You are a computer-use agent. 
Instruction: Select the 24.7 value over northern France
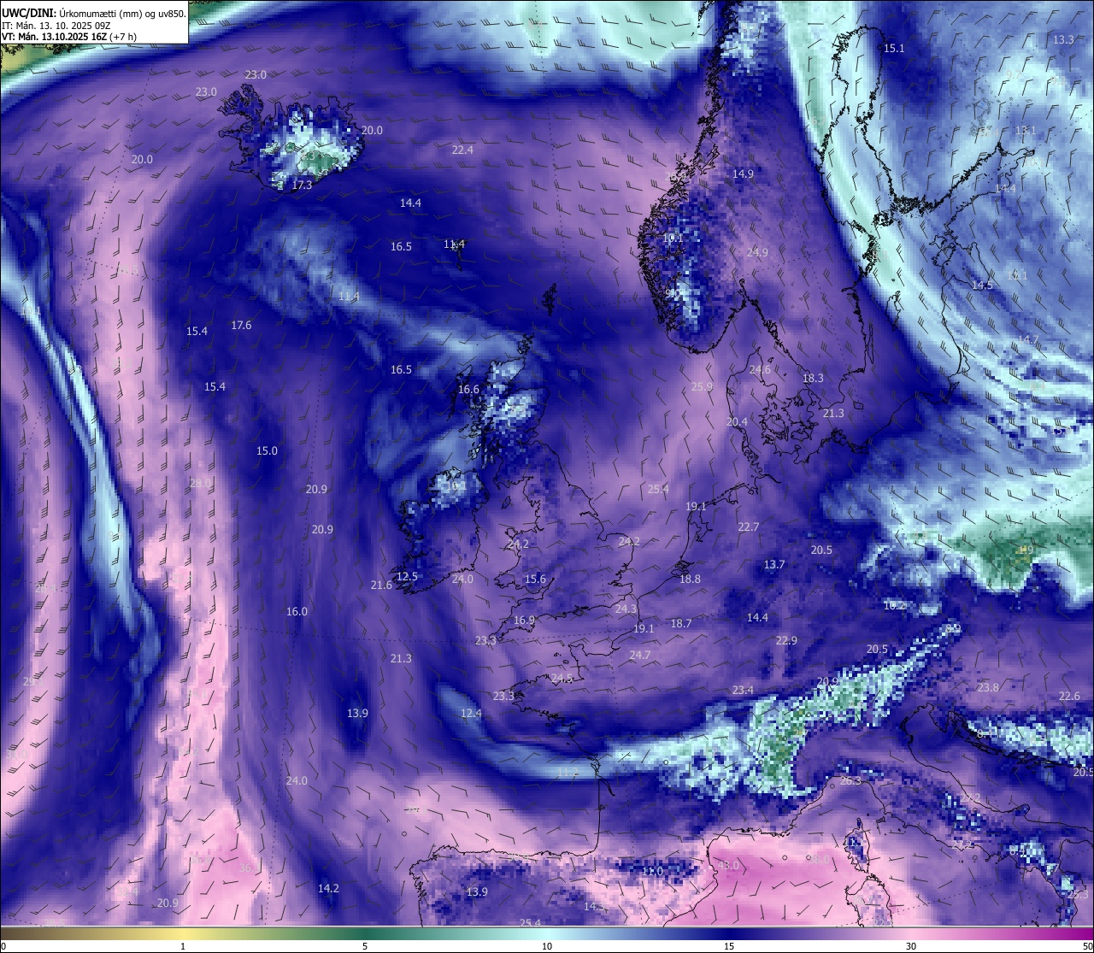(x=639, y=656)
